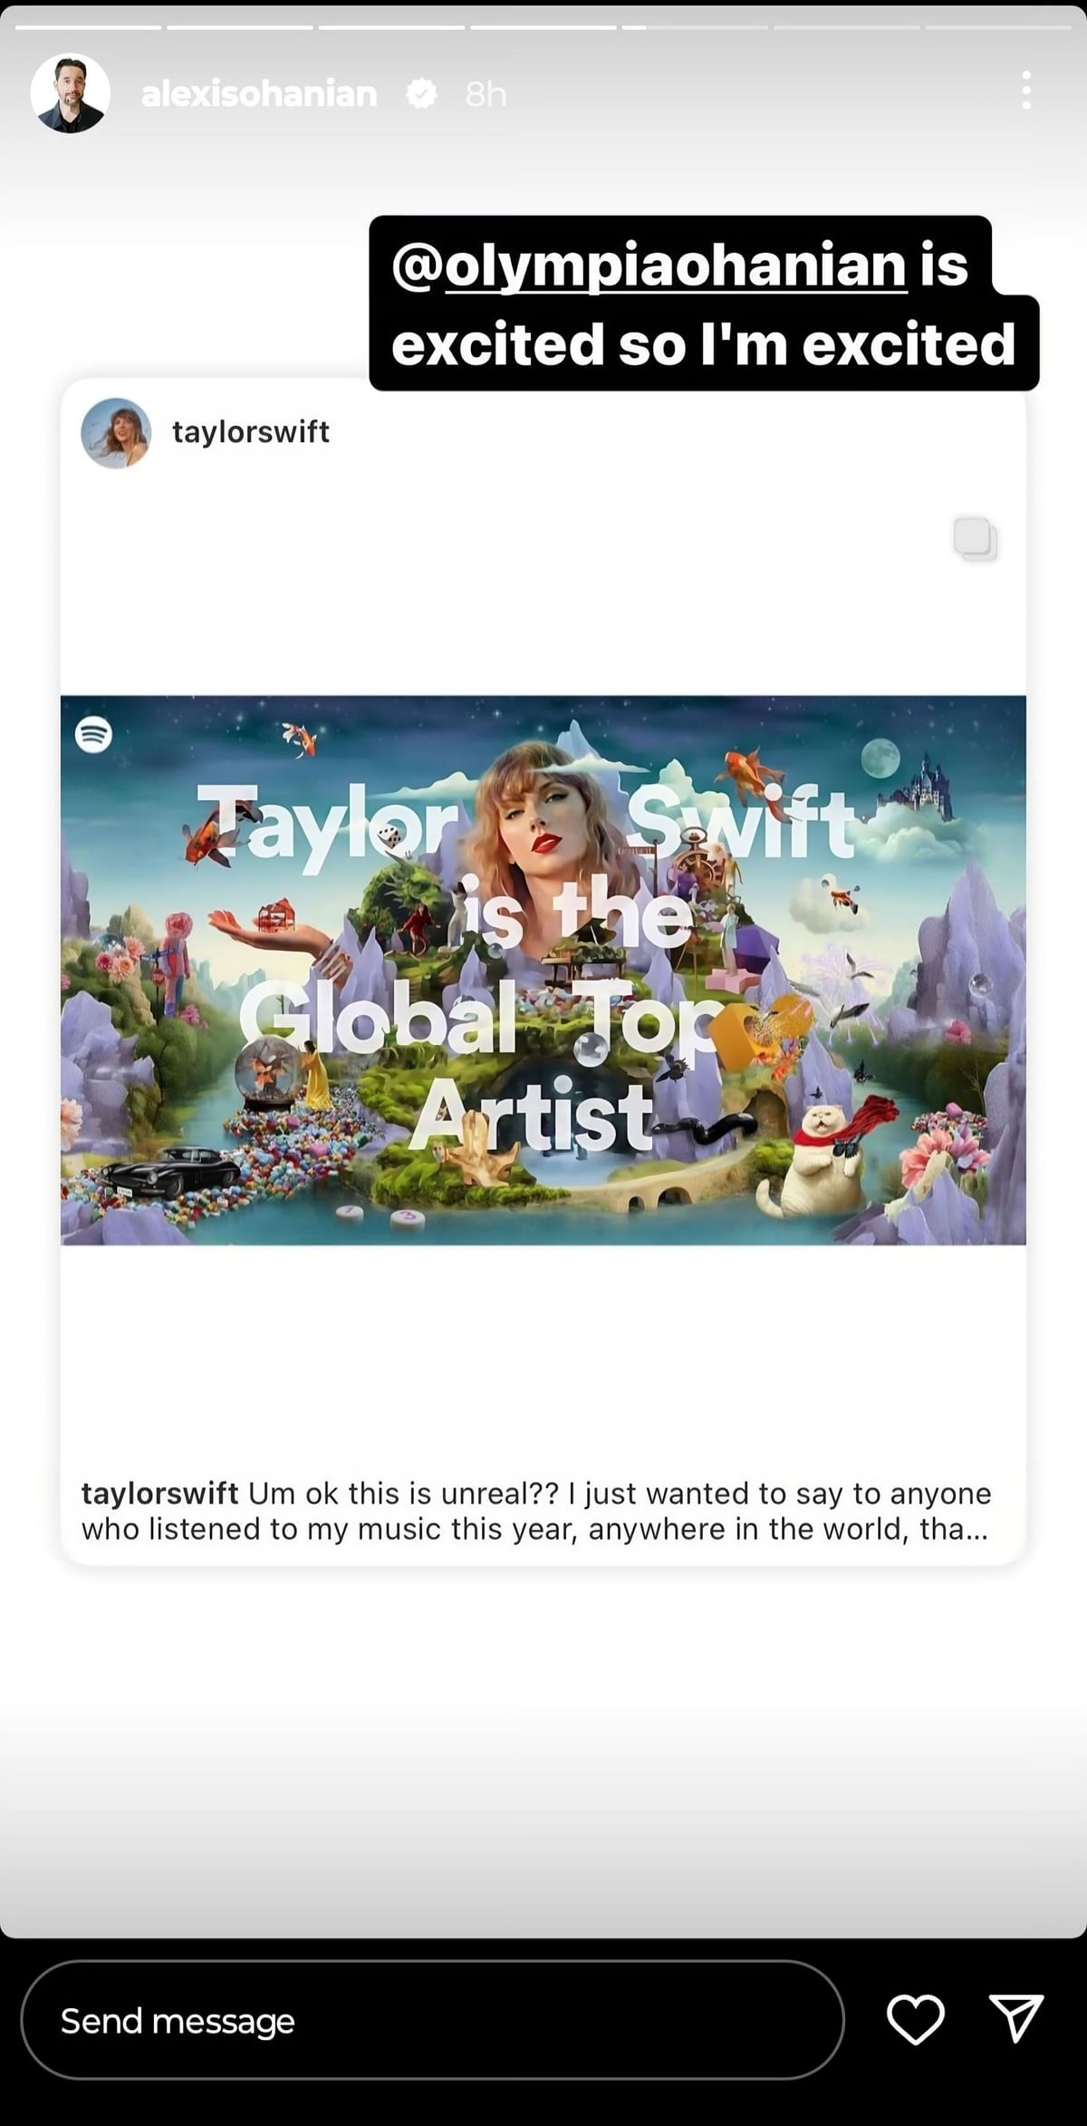1087x2126 pixels.
Task: Tap the paper plane share icon
Action: (x=1016, y=2018)
